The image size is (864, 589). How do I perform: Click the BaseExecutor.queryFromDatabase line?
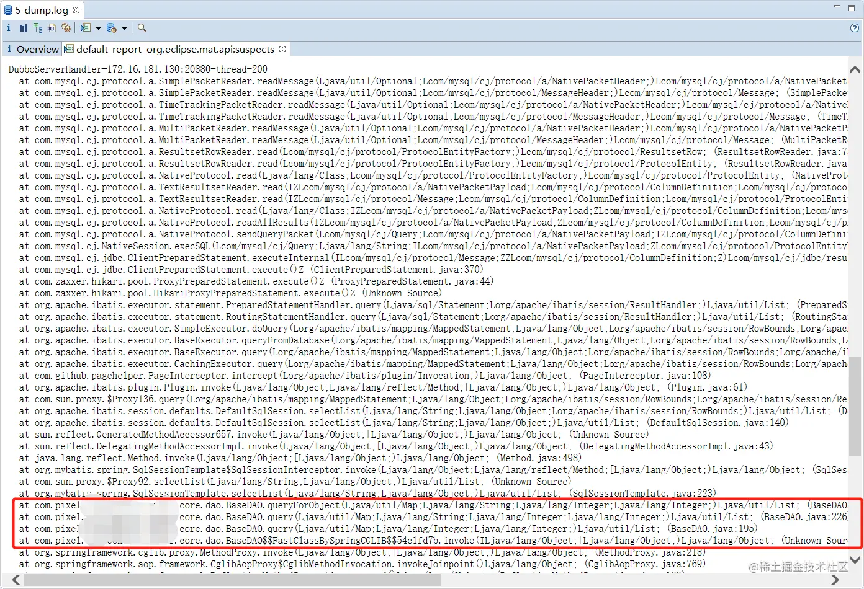click(x=433, y=340)
